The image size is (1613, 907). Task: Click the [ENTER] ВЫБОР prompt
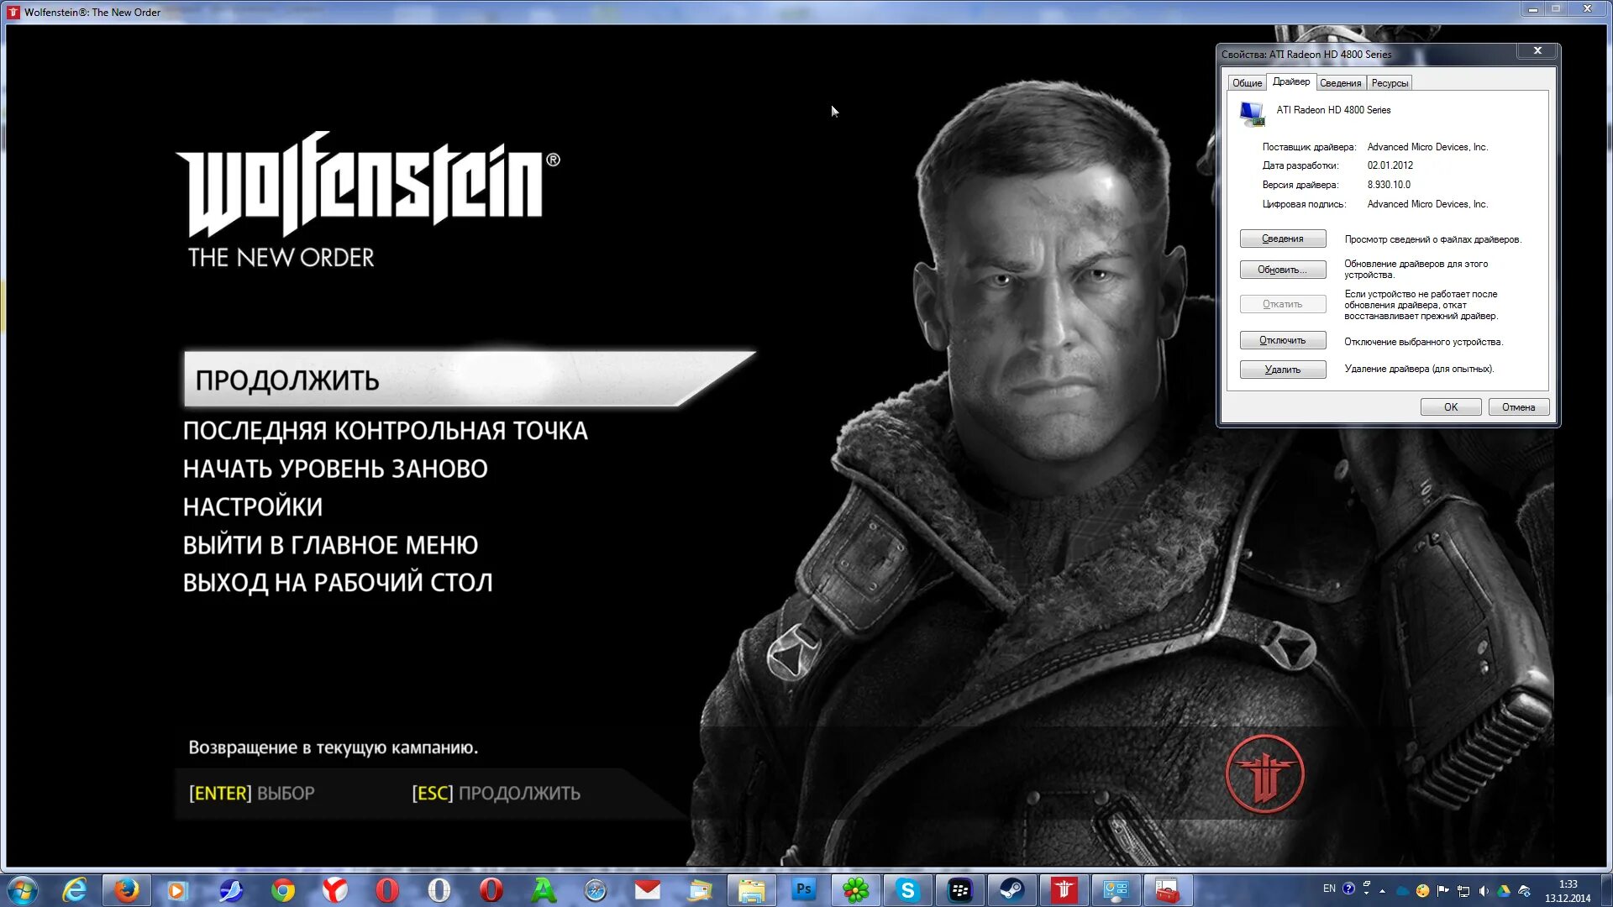tap(252, 794)
